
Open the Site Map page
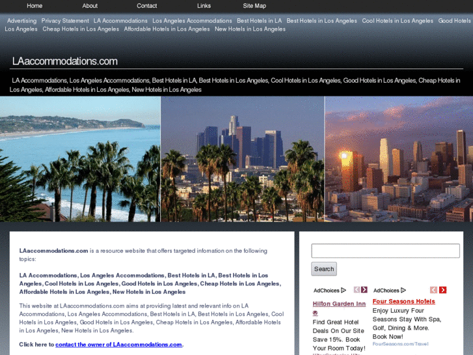tap(254, 6)
